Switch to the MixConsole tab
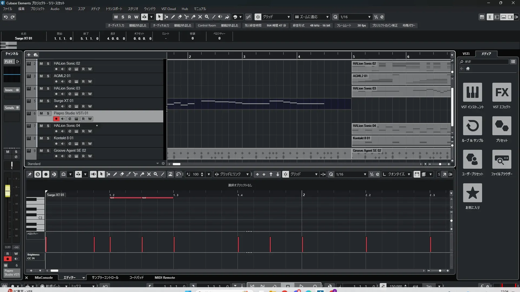 click(x=44, y=278)
